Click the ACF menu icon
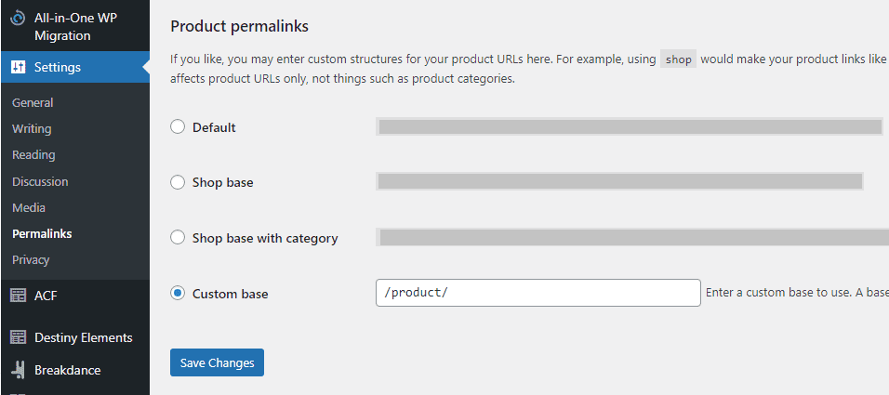889x395 pixels. [18, 296]
